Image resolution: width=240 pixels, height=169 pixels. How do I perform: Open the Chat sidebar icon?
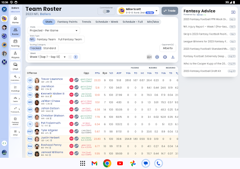15,66
